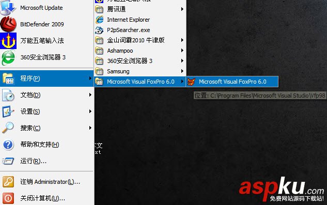
Task: Click the red power shutdown icon
Action: (x=8, y=198)
